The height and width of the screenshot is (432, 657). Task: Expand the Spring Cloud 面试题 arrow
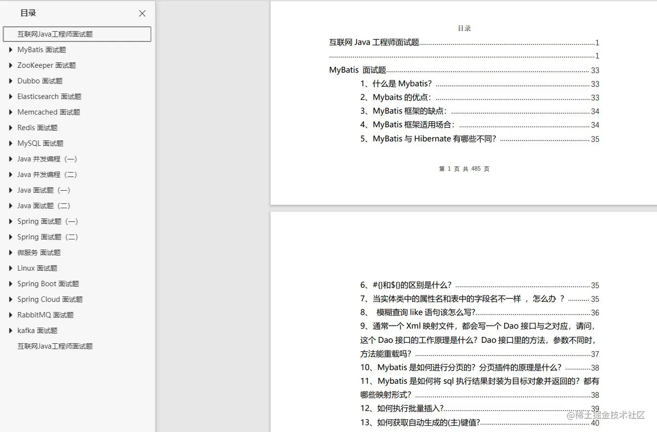11,299
